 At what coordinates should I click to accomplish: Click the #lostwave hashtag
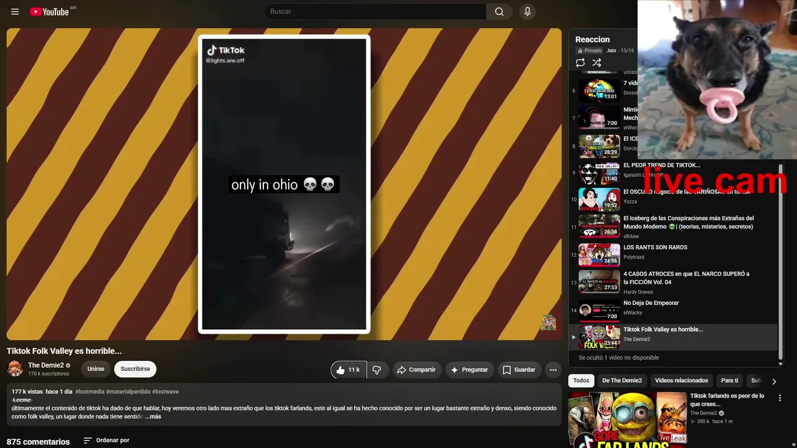pos(166,392)
